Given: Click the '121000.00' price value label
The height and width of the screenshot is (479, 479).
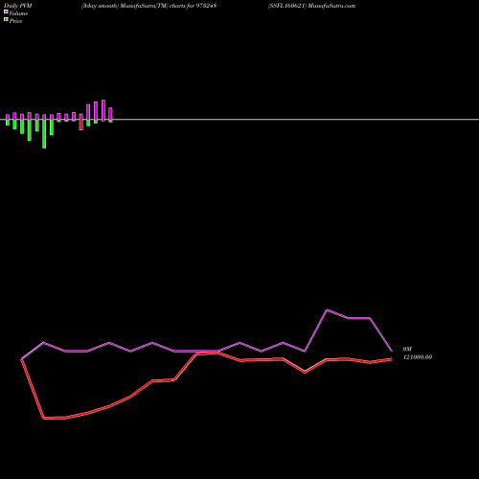Looking at the screenshot, I should coord(418,357).
